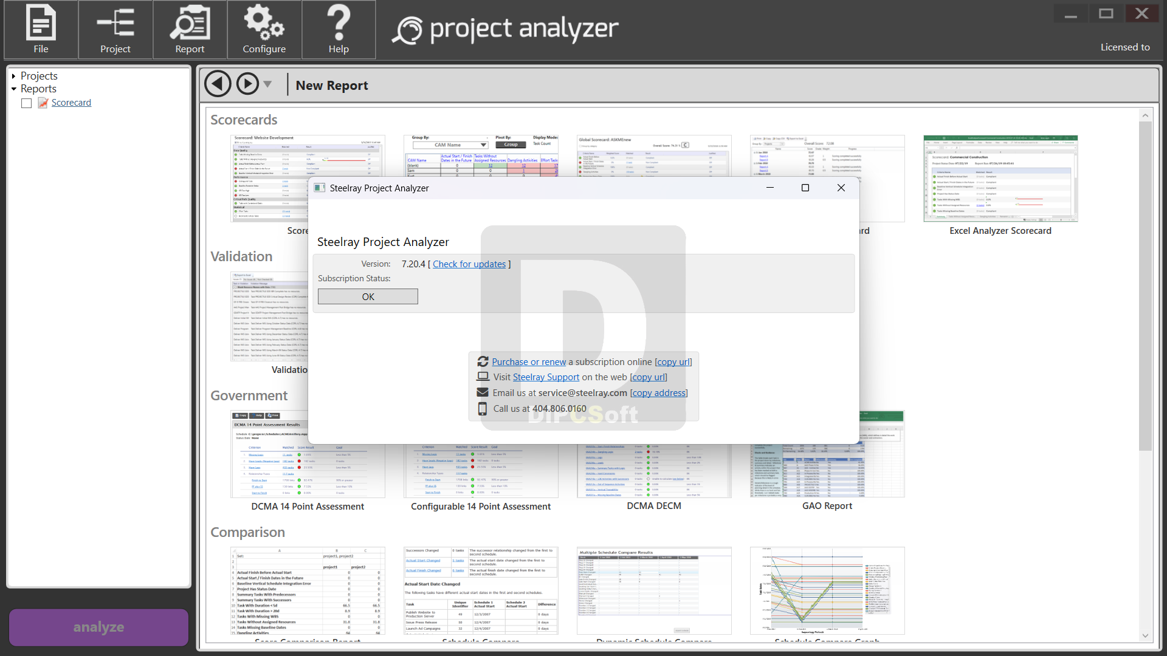Expand the Projects tree node
The image size is (1167, 656).
click(x=13, y=77)
